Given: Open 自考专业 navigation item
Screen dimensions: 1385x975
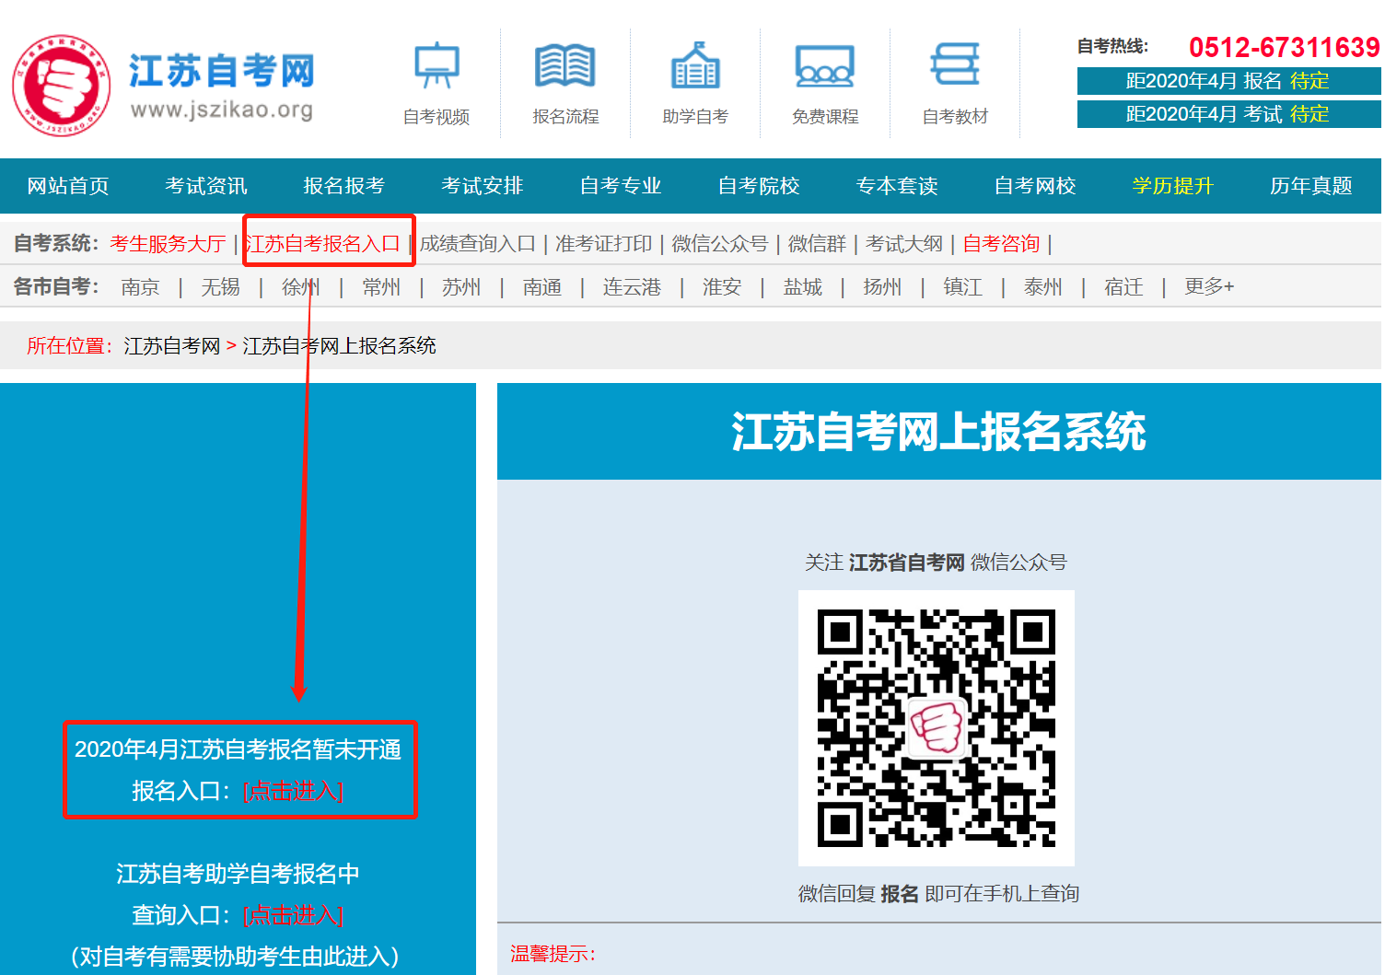Looking at the screenshot, I should pyautogui.click(x=621, y=186).
